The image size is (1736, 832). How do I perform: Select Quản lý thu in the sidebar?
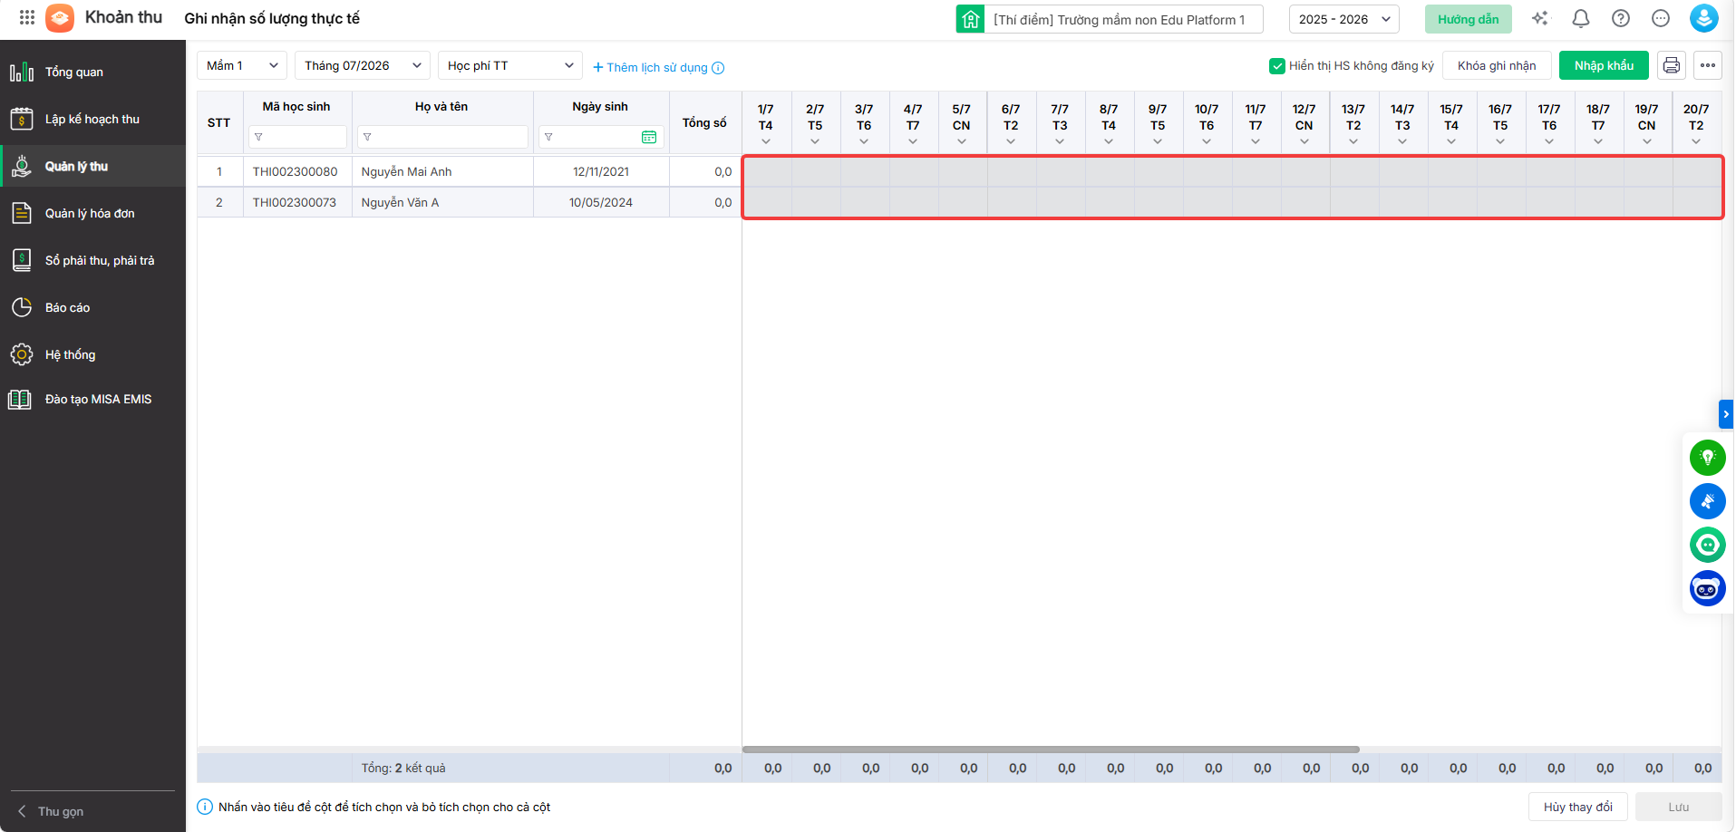pyautogui.click(x=92, y=166)
